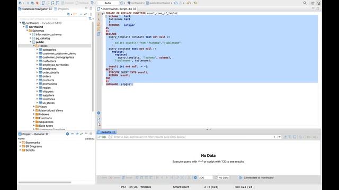
Task: Select the products table
Action: (48, 80)
